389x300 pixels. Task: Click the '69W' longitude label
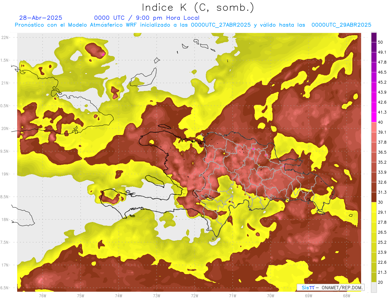tap(309, 295)
